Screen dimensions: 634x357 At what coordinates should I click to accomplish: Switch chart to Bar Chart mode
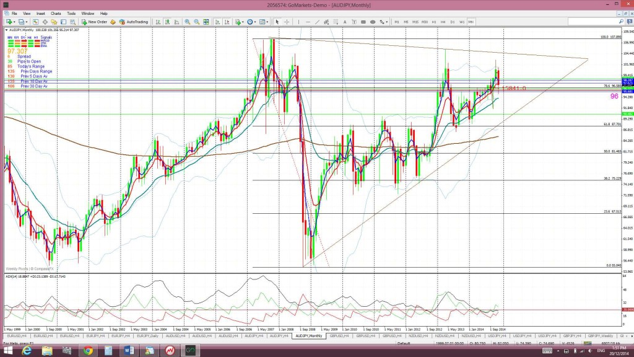click(x=158, y=22)
